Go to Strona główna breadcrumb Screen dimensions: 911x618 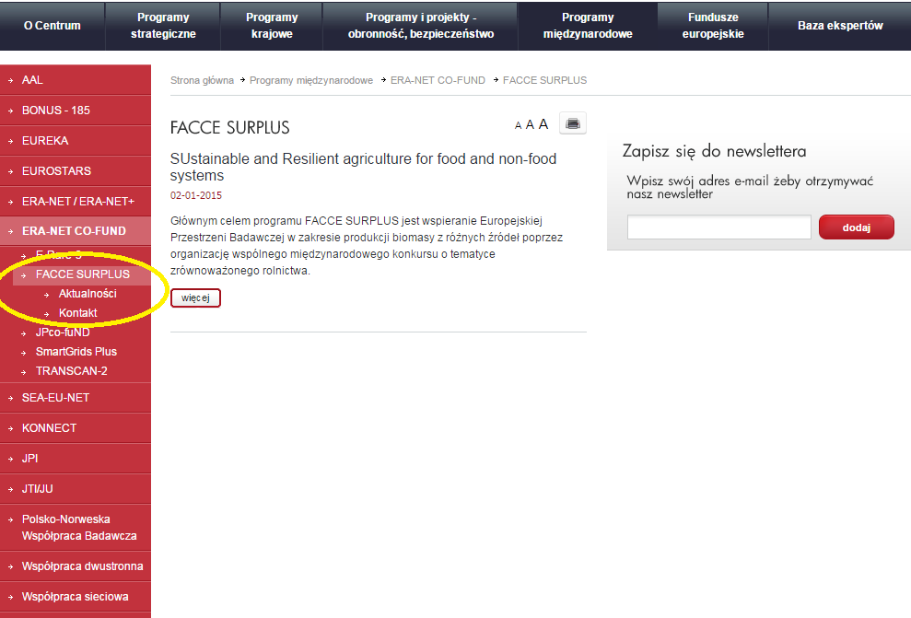[202, 80]
